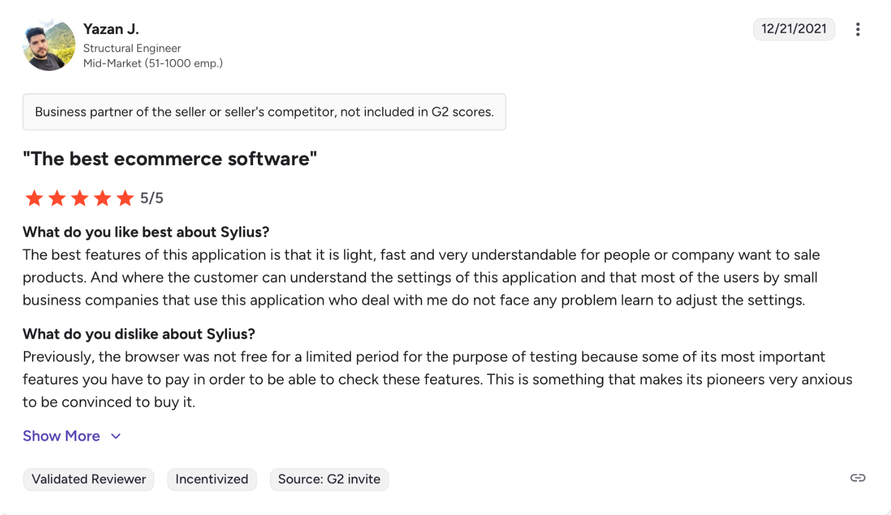Viewport: 891px width, 515px height.
Task: Click the copy review link icon
Action: [858, 478]
